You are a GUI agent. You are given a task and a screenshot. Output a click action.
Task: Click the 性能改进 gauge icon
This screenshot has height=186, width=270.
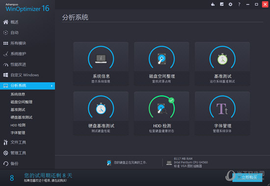(6, 65)
